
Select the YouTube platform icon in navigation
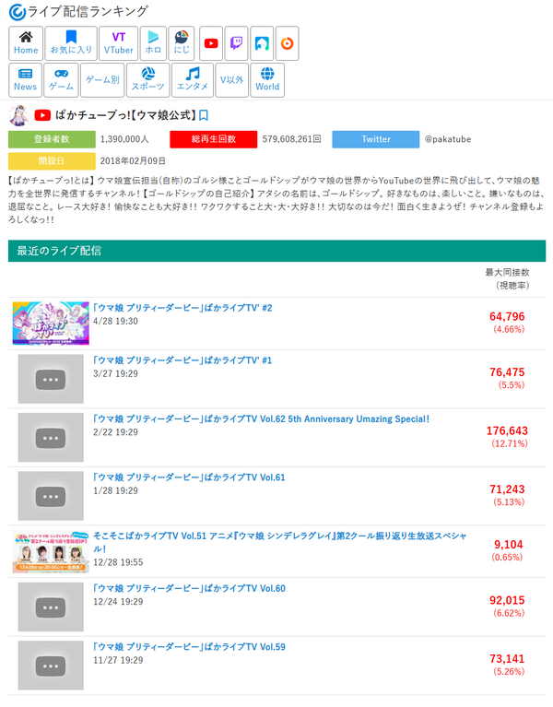pos(211,43)
